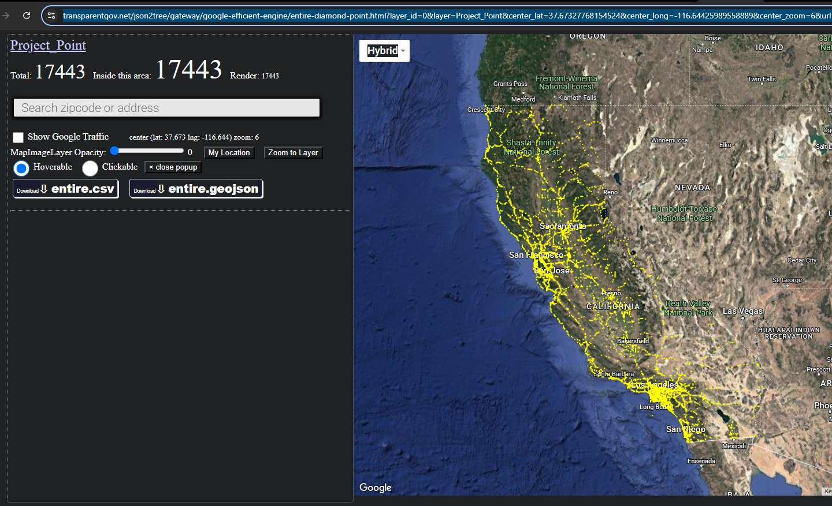
Task: Reload the page with the browser refresh icon
Action: click(x=27, y=16)
